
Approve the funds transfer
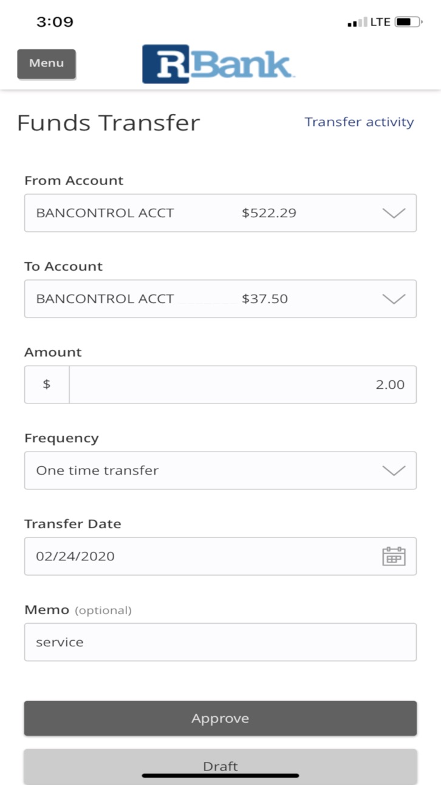[x=220, y=718]
